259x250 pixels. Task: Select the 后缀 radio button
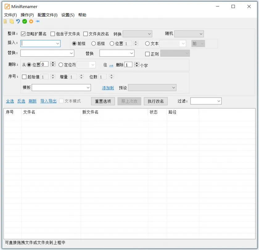point(93,43)
